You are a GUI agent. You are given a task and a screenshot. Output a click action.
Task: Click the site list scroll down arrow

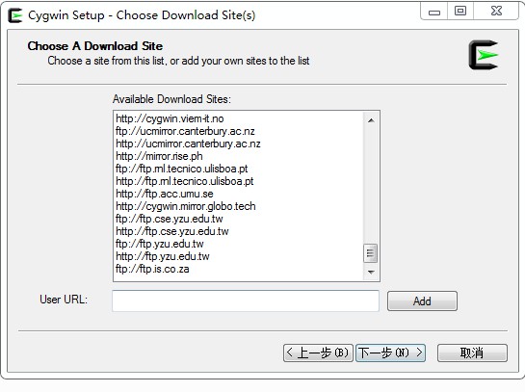[371, 272]
